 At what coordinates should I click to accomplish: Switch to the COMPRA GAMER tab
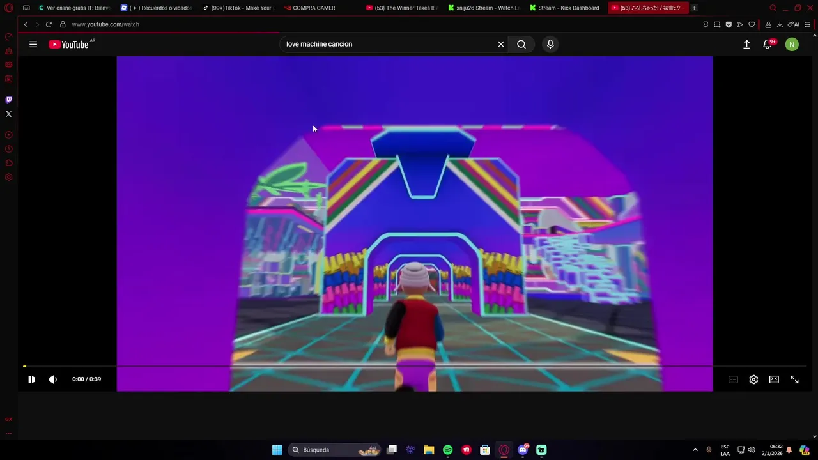[321, 8]
